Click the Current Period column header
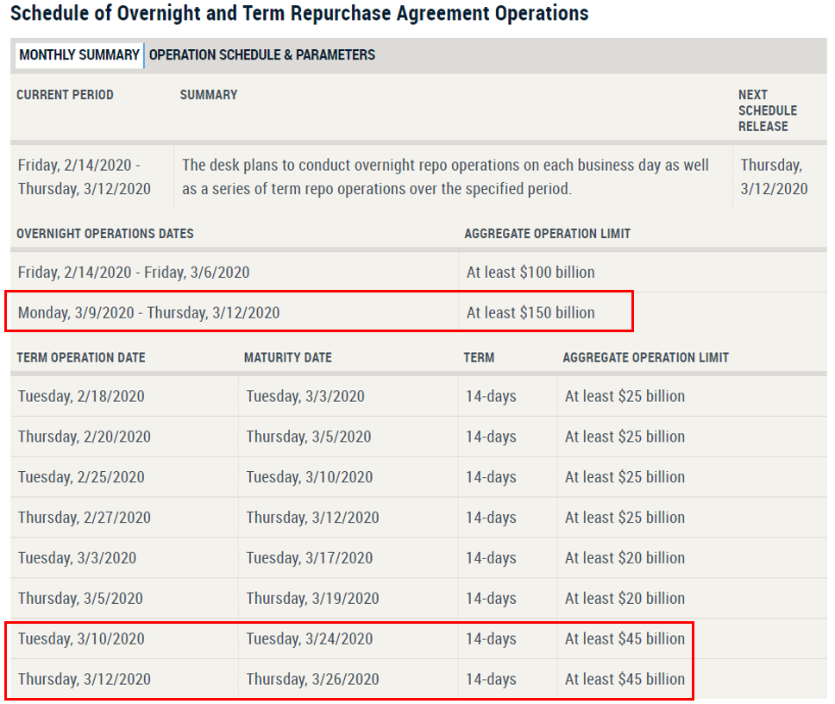This screenshot has height=704, width=835. (x=65, y=95)
